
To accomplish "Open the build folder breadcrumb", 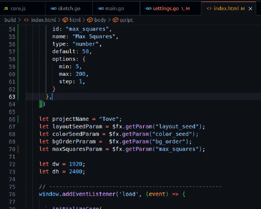I will point(10,20).
